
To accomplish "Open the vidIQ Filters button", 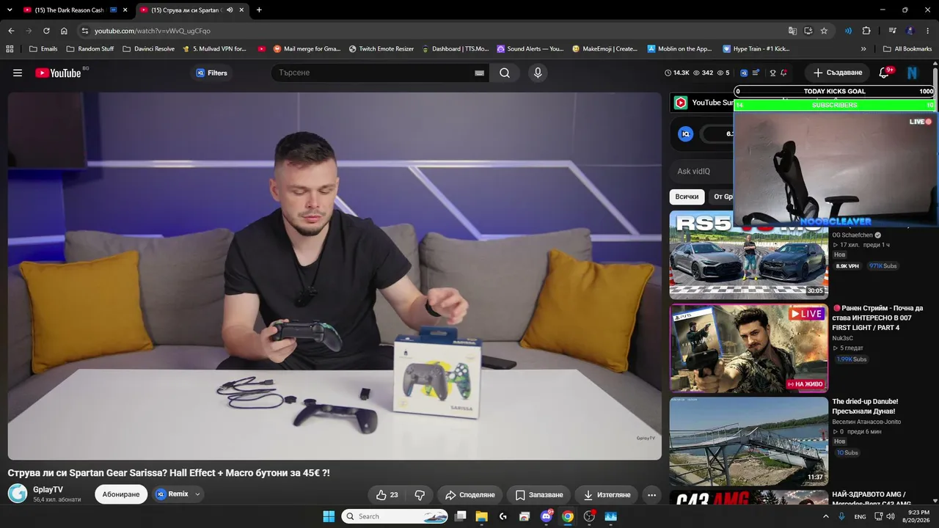I will coord(211,73).
